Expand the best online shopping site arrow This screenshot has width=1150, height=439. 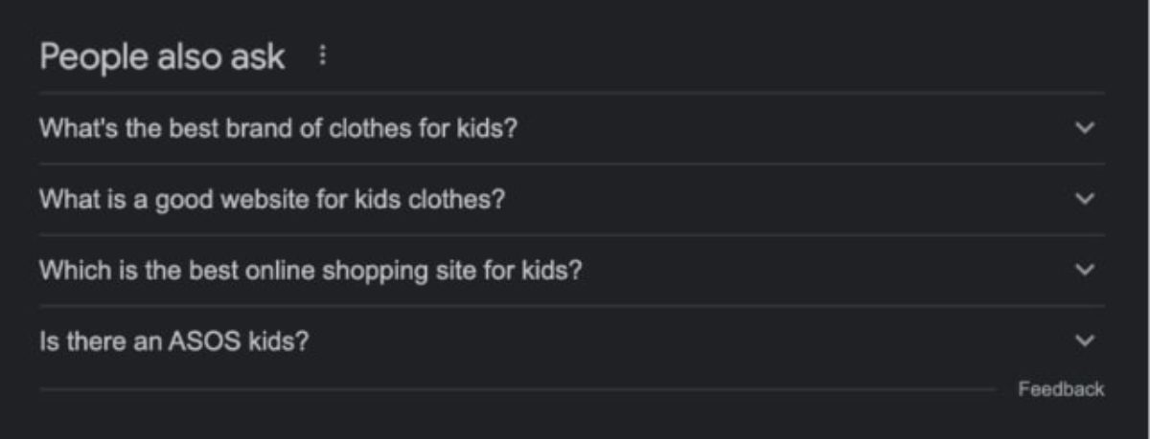click(1084, 270)
